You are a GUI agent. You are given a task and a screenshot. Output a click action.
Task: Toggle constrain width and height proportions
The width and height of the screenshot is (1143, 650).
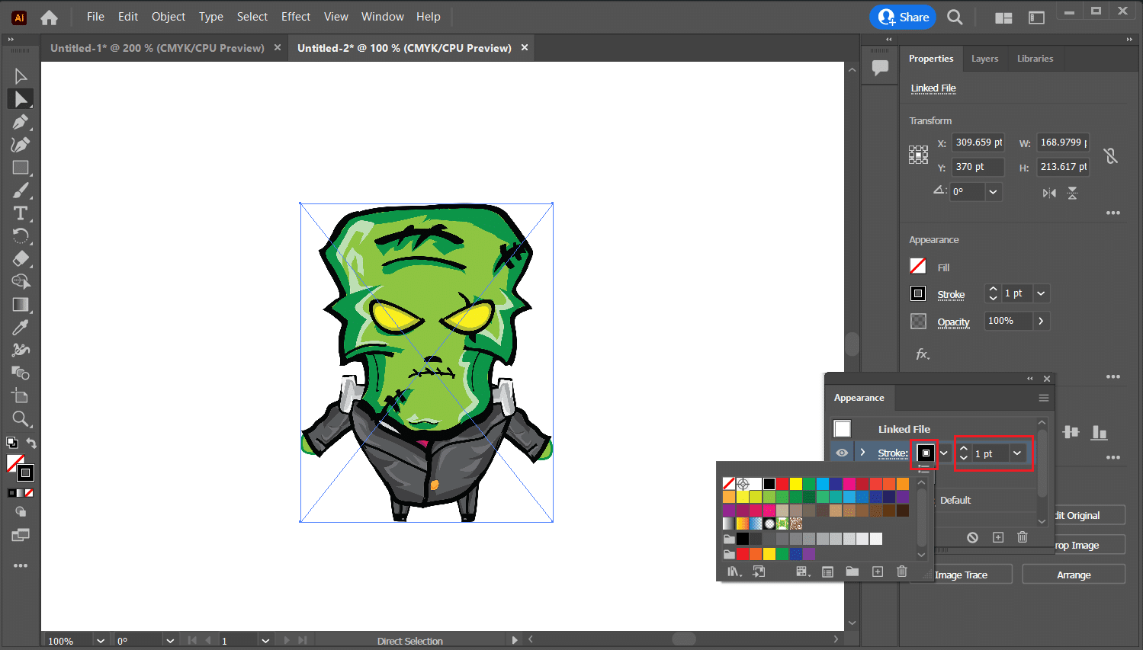(x=1111, y=155)
